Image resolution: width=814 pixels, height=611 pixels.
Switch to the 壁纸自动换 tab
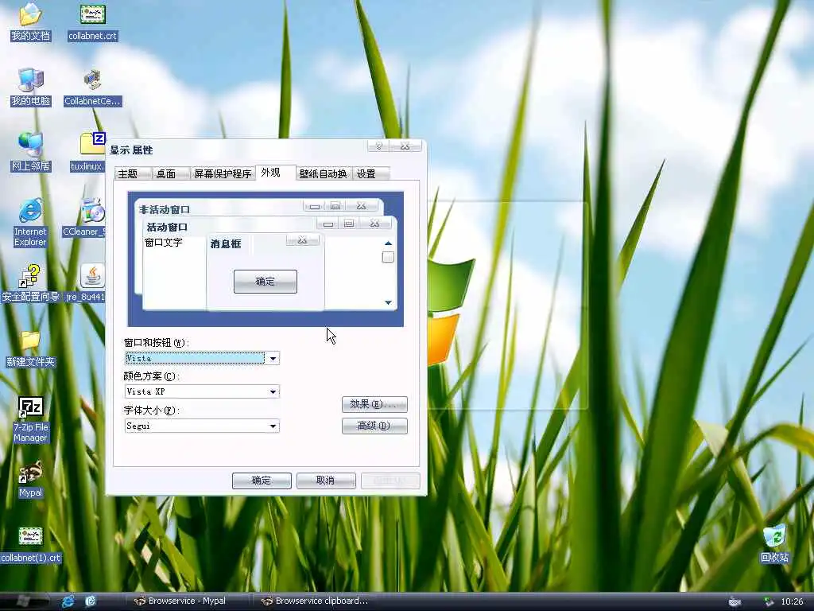[323, 173]
